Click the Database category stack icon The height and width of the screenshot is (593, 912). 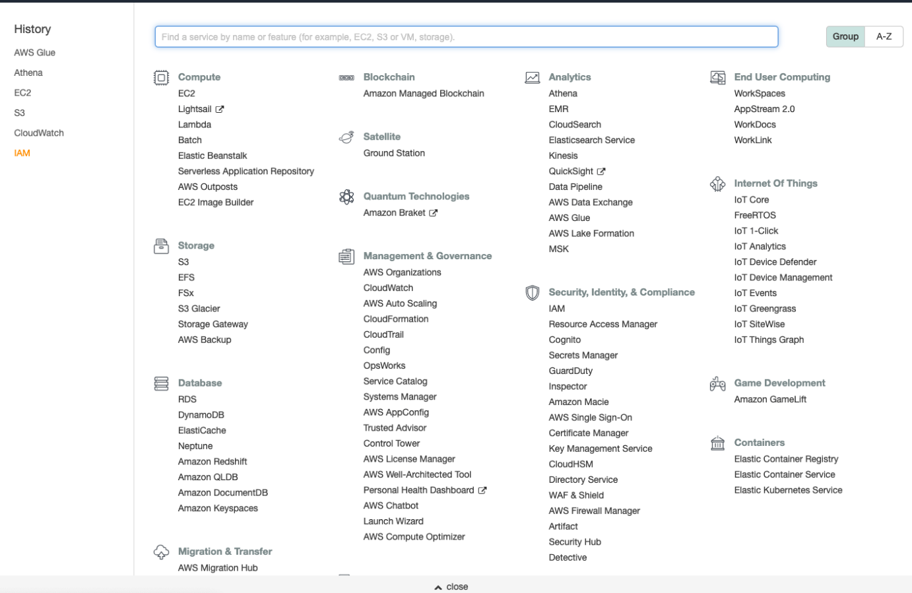161,383
